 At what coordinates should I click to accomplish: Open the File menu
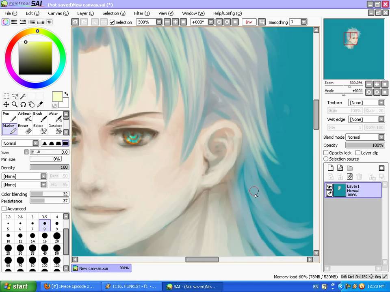[x=11, y=13]
